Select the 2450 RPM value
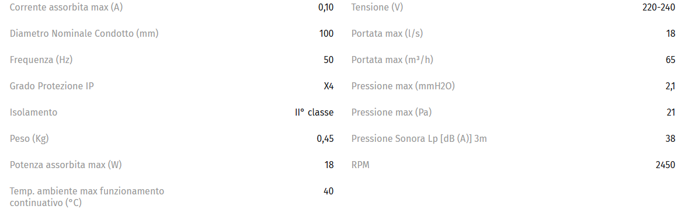The height and width of the screenshot is (216, 685). point(665,165)
